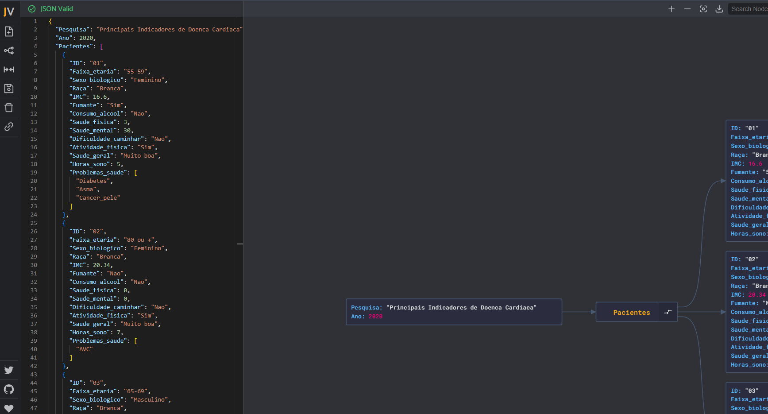Rotate the graph layout direction
768x414 pixels.
pos(9,50)
